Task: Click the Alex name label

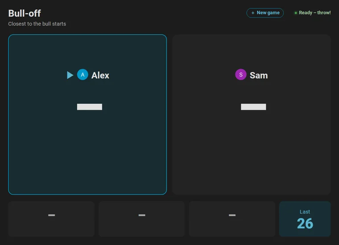Action: pos(100,76)
